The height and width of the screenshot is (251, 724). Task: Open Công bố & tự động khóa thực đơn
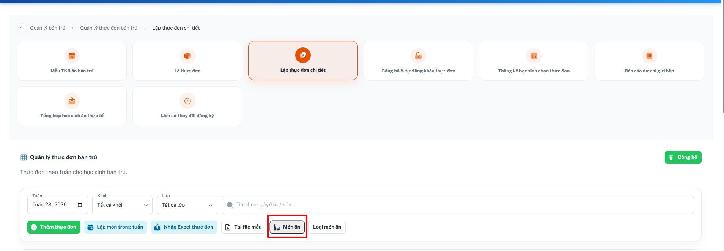pos(418,61)
